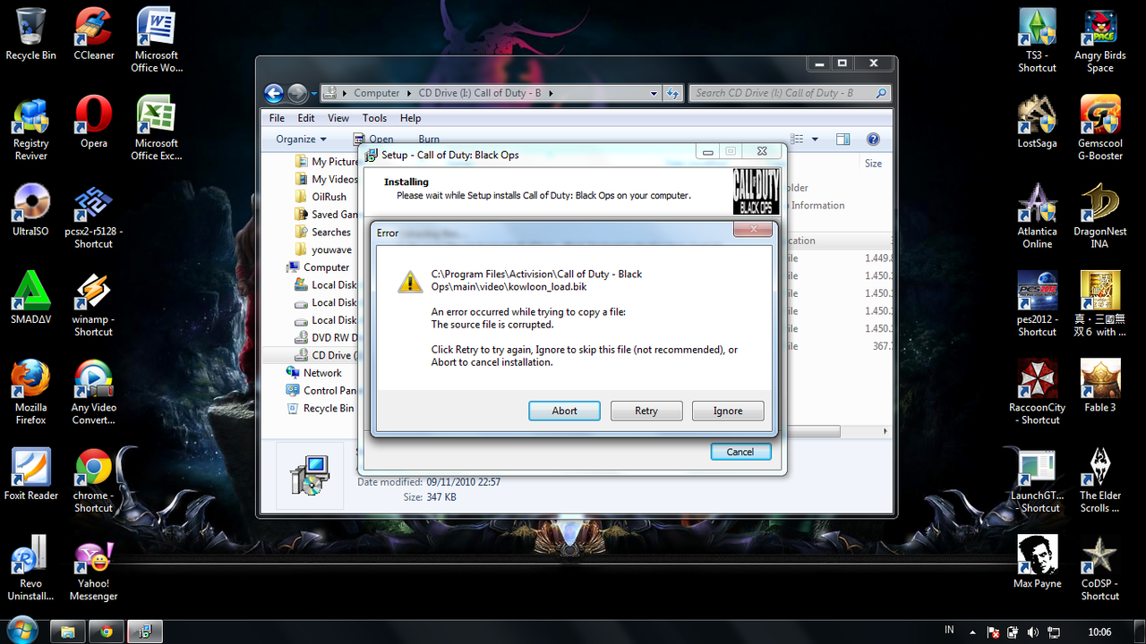This screenshot has height=644, width=1146.
Task: Open Explorer help question icon
Action: (x=874, y=140)
